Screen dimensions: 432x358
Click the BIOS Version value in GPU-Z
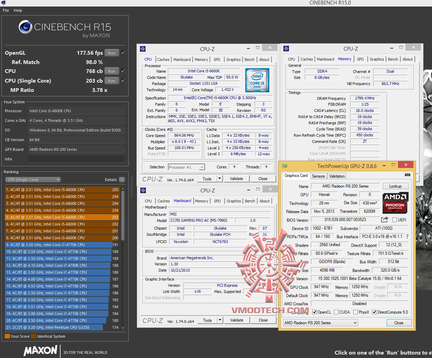coord(345,220)
